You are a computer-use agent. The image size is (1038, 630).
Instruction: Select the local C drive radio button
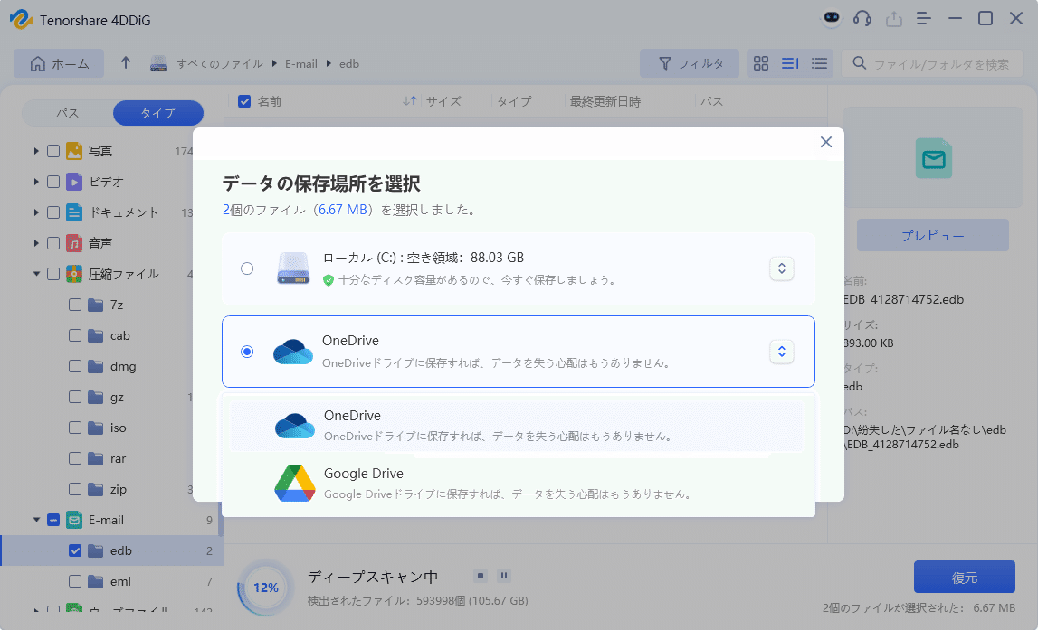point(247,268)
